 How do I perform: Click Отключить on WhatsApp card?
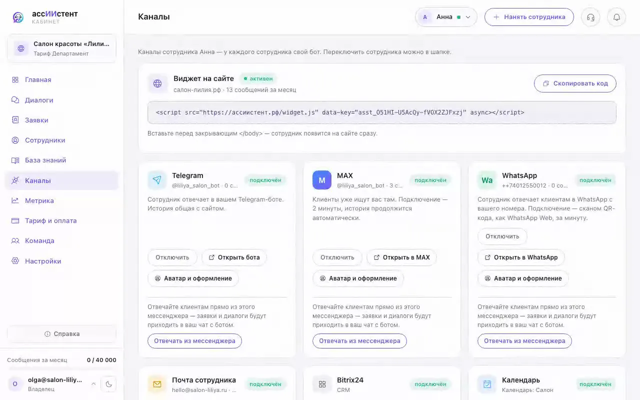(502, 236)
